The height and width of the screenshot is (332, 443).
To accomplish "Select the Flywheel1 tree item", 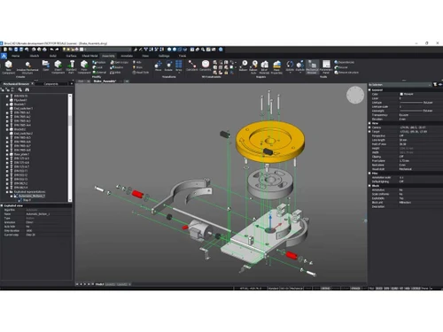I will tap(20, 100).
